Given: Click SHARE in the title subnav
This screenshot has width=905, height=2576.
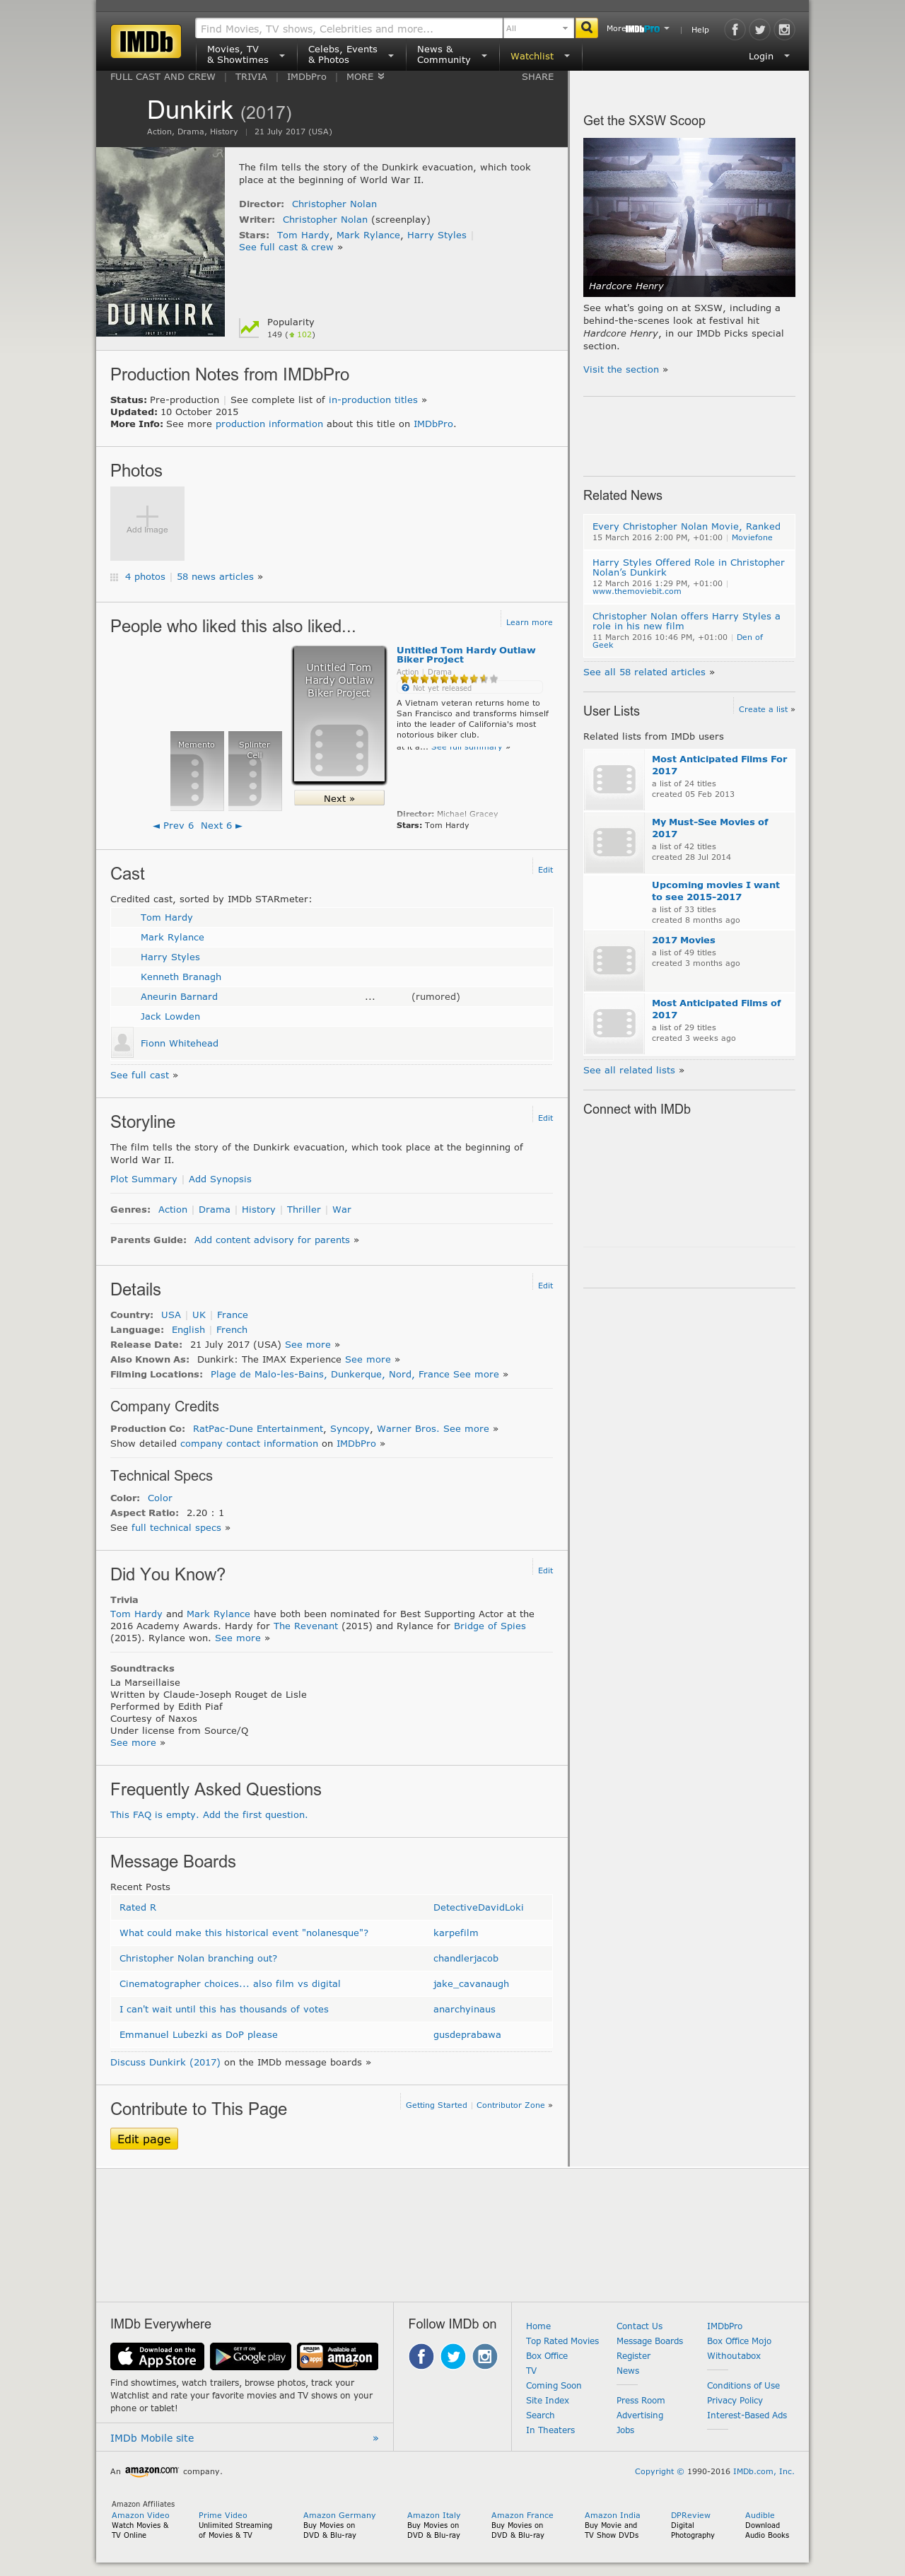Looking at the screenshot, I should tap(538, 77).
